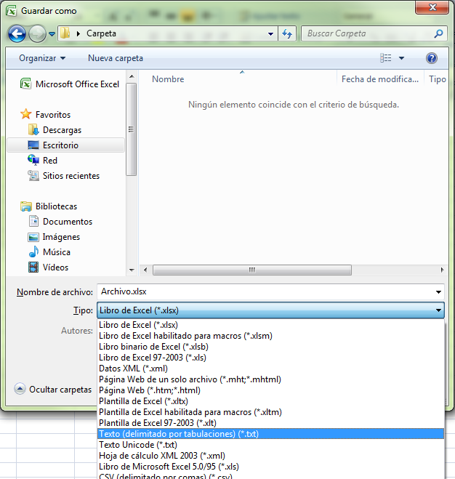This screenshot has height=479, width=455.
Task: Click the Nueva carpeta button
Action: 116,58
